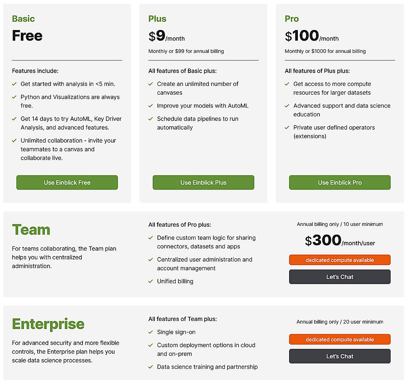Viewport: 407px width, 383px height.
Task: Click checkmark next to "Centralized user administration and account management"
Action: [x=150, y=259]
